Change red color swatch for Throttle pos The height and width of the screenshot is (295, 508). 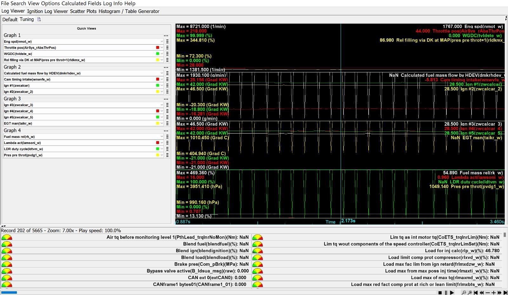coord(157,48)
